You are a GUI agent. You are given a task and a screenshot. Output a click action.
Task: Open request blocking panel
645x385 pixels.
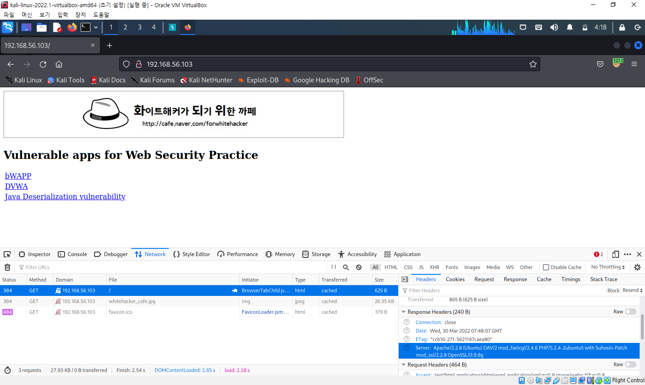359,267
